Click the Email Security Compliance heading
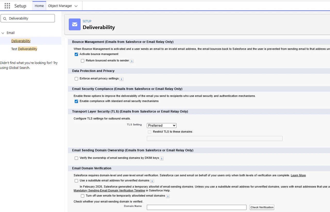The height and width of the screenshot is (212, 330). [x=127, y=89]
